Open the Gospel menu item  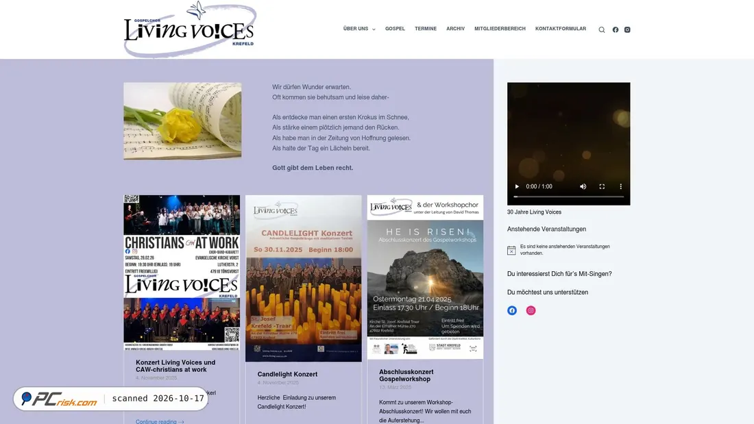click(395, 29)
